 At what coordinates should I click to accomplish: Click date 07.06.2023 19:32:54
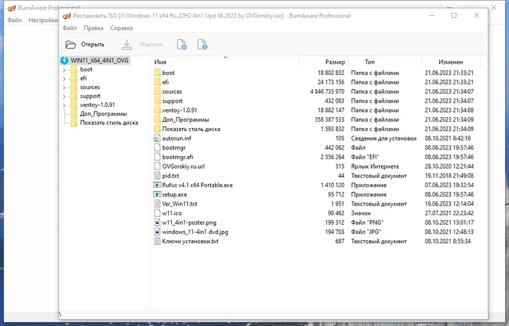tap(449, 185)
